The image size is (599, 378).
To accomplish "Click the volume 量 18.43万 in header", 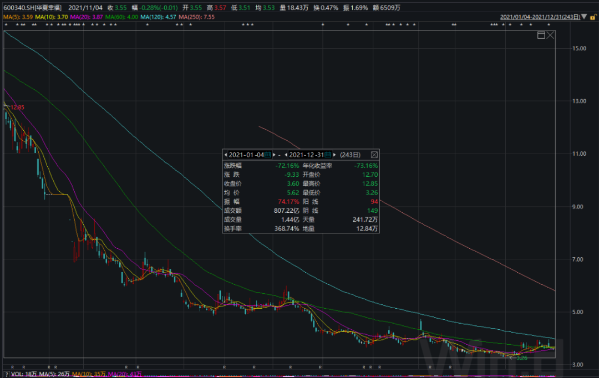I will point(294,8).
